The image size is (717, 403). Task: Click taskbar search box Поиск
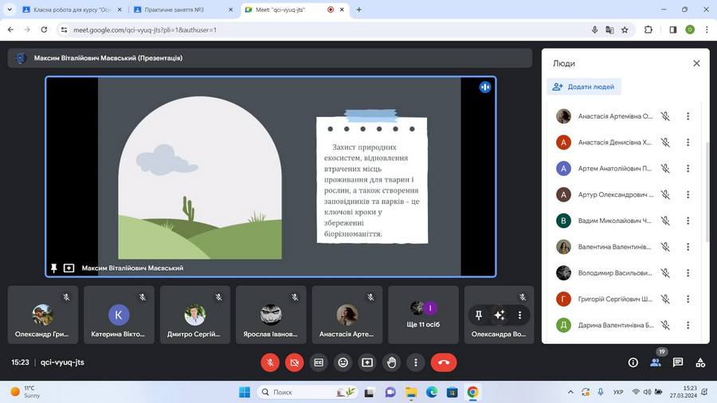click(308, 392)
